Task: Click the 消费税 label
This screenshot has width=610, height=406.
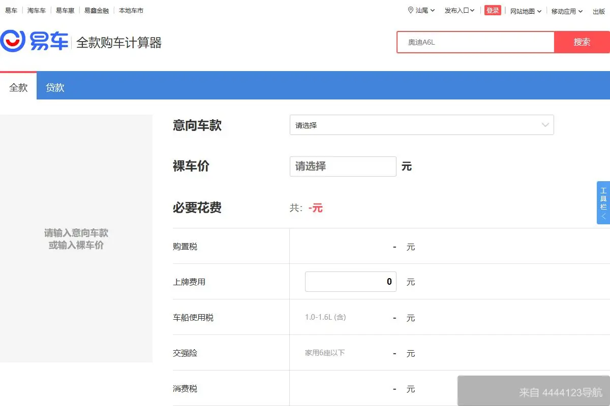Action: [x=185, y=389]
